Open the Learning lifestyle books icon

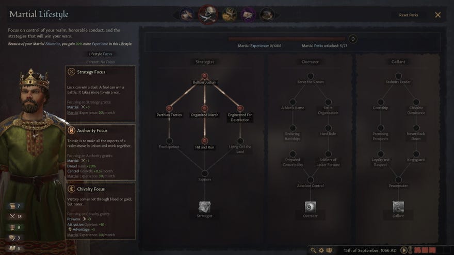267,14
